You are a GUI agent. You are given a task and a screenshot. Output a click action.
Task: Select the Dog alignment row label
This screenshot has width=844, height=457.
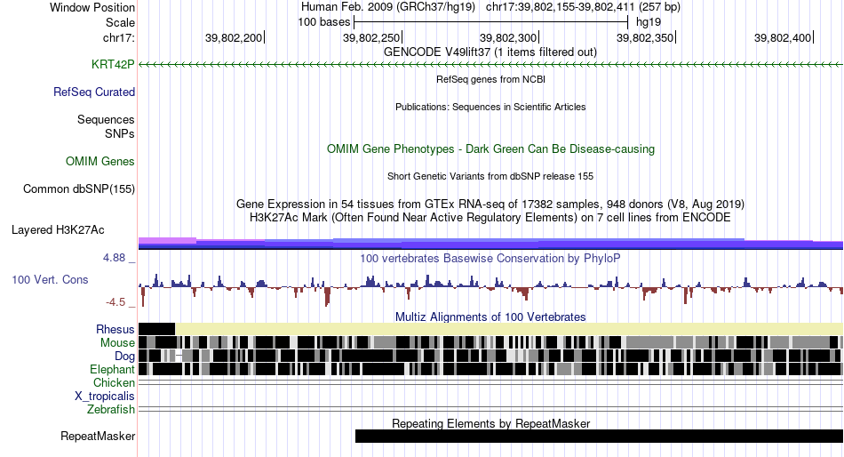point(124,356)
